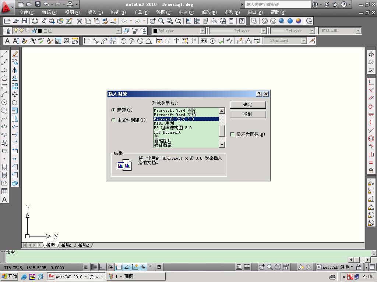Select the Polygon tool in the draw toolbar

[4, 78]
